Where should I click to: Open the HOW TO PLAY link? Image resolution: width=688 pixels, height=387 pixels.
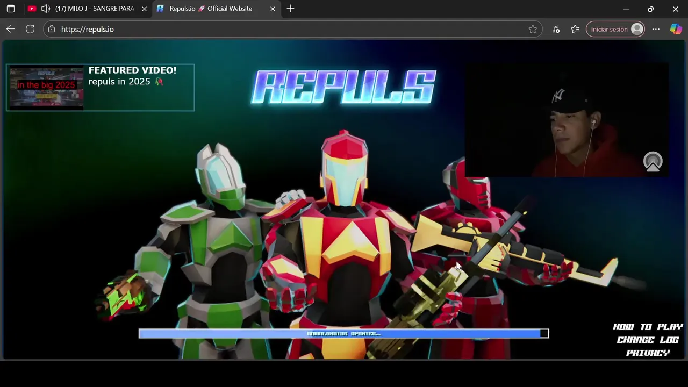(648, 327)
